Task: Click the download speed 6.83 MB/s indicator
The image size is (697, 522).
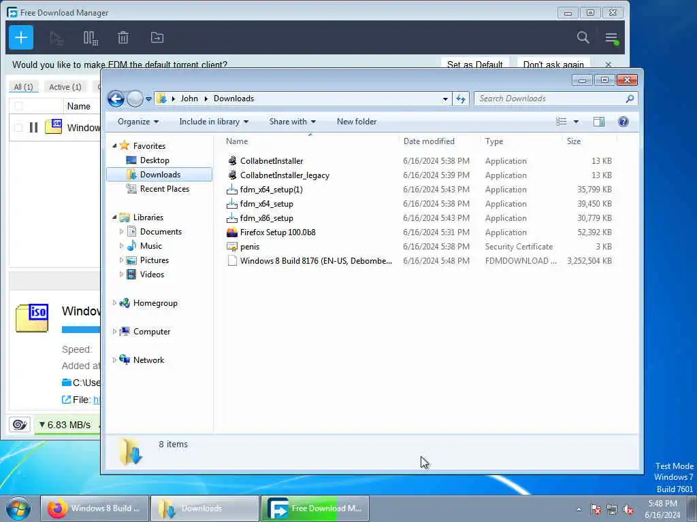Action: (65, 425)
